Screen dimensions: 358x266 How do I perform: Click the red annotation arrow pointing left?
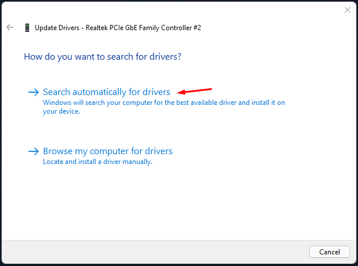(195, 91)
